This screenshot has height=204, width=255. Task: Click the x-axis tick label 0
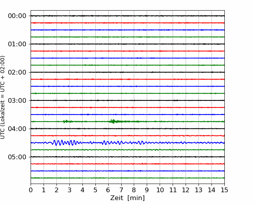(x=31, y=190)
